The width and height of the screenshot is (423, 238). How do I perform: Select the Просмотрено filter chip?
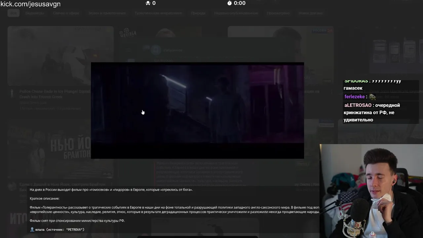278,13
